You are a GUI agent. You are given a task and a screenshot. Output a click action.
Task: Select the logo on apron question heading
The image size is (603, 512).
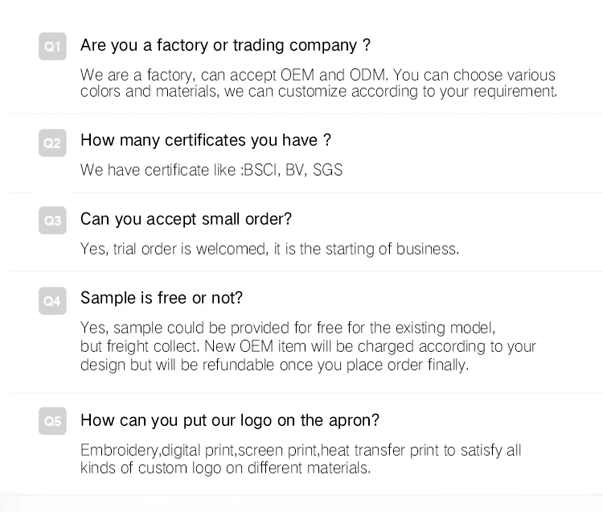click(x=230, y=420)
